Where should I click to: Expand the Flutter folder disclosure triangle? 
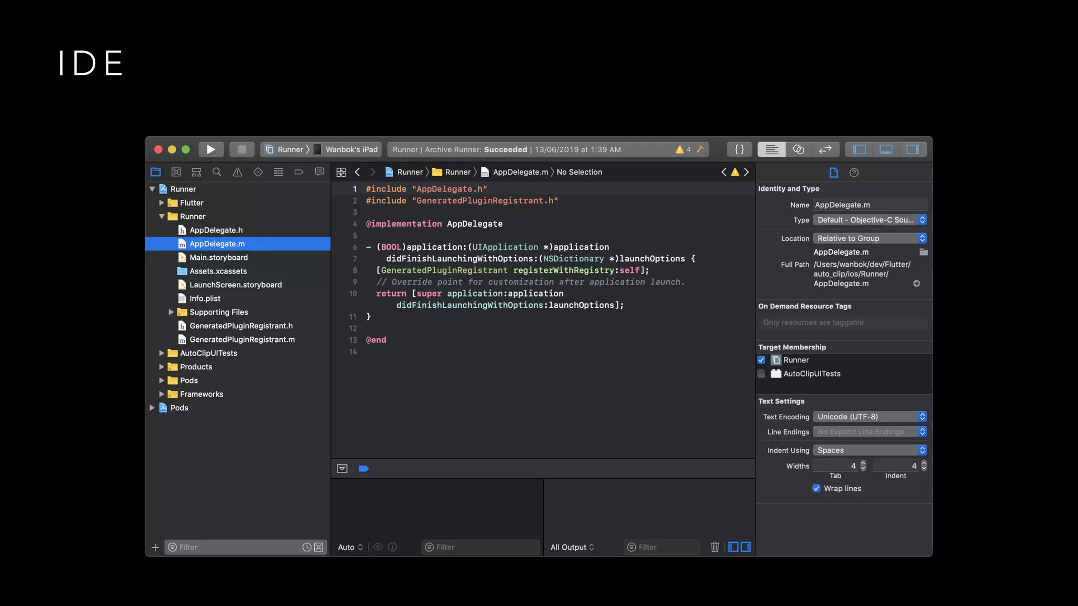[162, 203]
